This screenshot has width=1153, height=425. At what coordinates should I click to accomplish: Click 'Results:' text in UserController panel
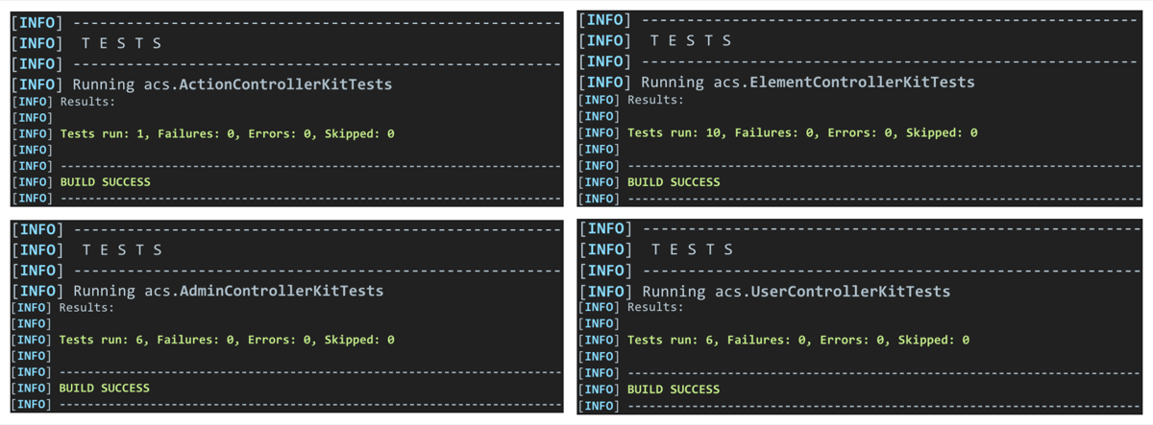[x=655, y=307]
